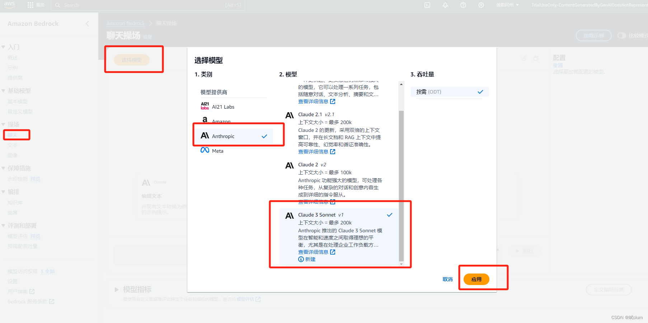
Task: Open the AWS settings gear
Action: tap(481, 5)
